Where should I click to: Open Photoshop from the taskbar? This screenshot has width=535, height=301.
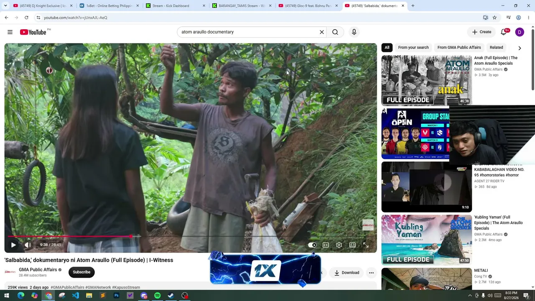[117, 296]
